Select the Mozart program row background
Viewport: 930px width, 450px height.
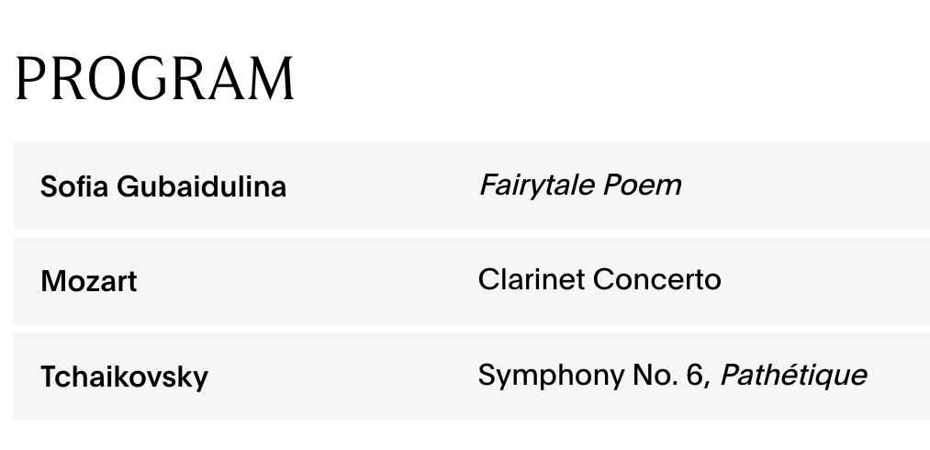472,281
